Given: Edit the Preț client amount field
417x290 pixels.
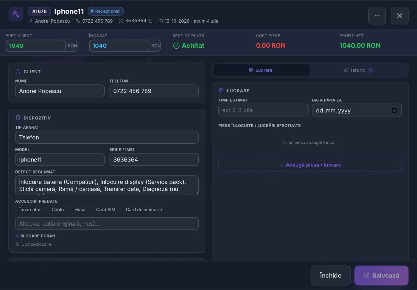Looking at the screenshot, I should [36, 46].
